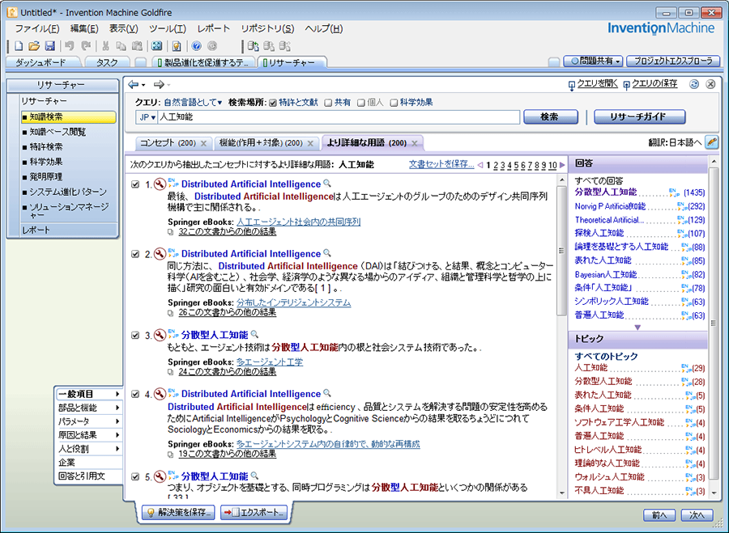
Task: Click the magnifier next to result 1 title
Action: click(327, 184)
